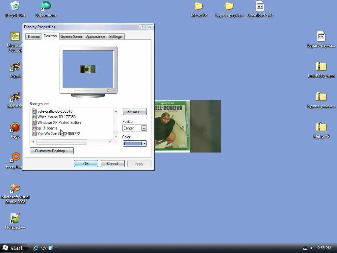This screenshot has width=337, height=253.
Task: Expand hidden system tray icons arrow
Action: 311,248
